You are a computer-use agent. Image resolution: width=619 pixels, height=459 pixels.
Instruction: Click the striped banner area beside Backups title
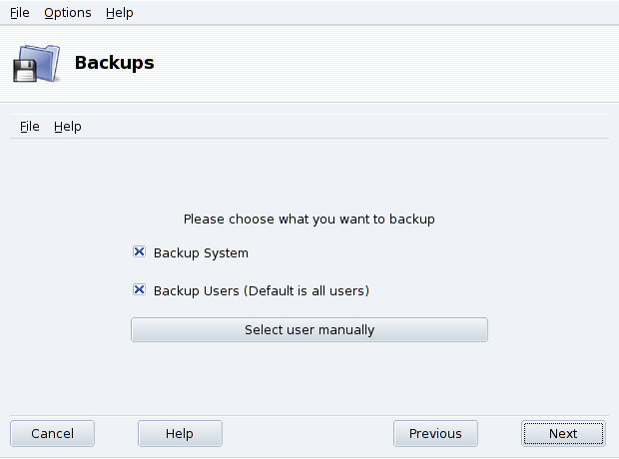(x=399, y=64)
